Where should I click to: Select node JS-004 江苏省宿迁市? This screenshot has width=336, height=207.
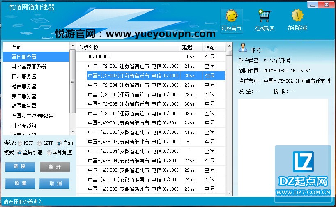coord(151,85)
